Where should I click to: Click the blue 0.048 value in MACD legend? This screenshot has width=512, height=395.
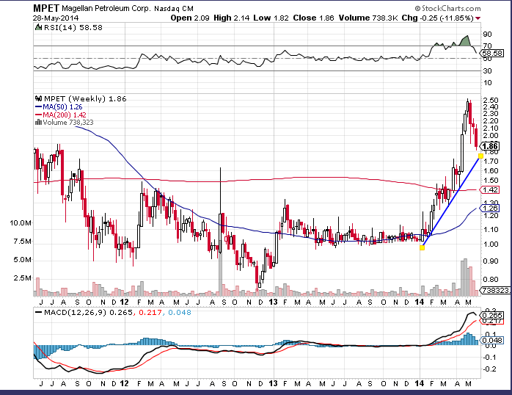coord(180,312)
